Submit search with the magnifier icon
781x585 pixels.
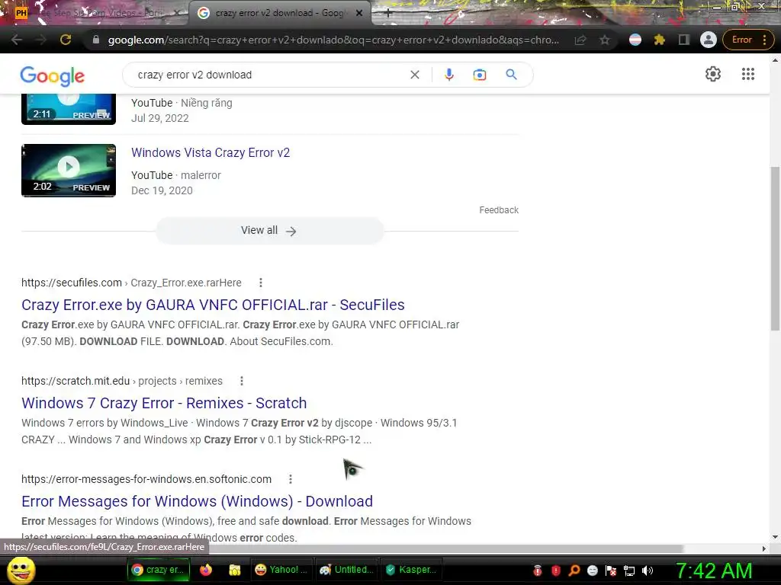tap(511, 75)
